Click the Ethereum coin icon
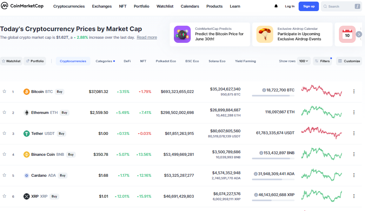The height and width of the screenshot is (211, 365). tap(27, 113)
